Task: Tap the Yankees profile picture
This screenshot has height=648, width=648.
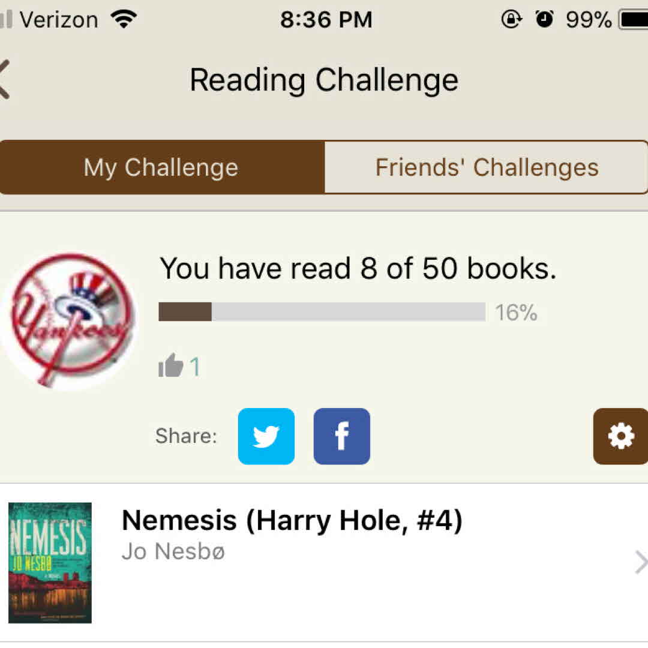Action: pos(68,320)
